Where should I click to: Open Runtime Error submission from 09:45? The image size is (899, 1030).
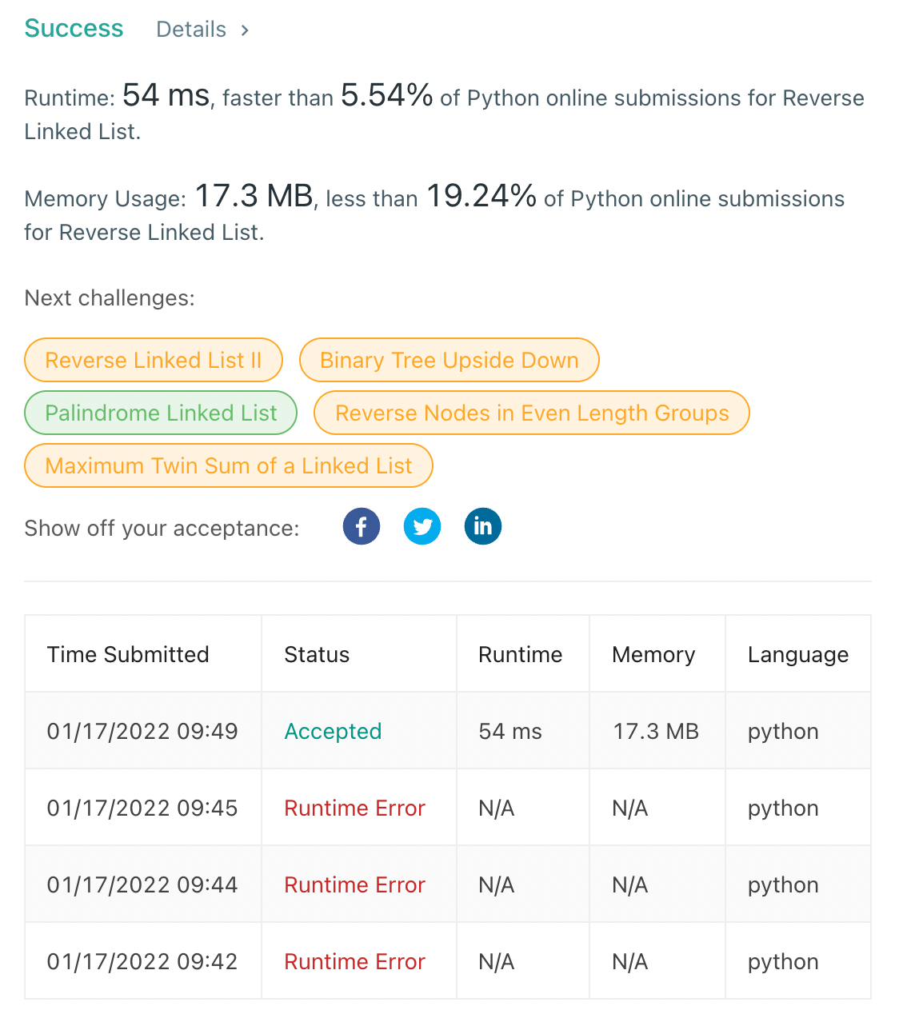[354, 808]
